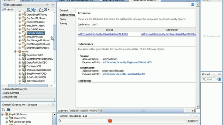The height and width of the screenshot is (125, 223).
Task: Select EmpManagerFk2Assoc in Projects tree
Action: click(x=38, y=44)
